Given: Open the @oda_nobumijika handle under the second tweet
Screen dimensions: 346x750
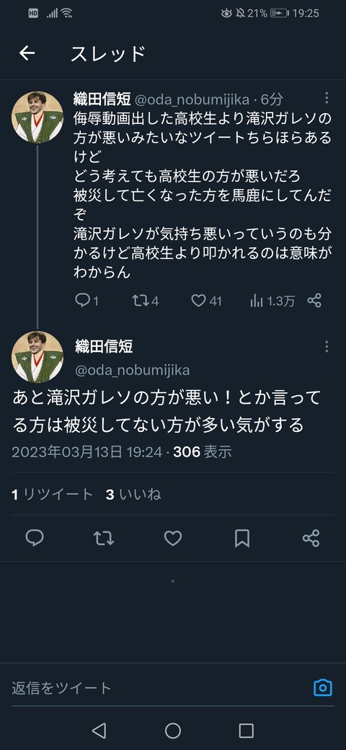Looking at the screenshot, I should point(133,370).
